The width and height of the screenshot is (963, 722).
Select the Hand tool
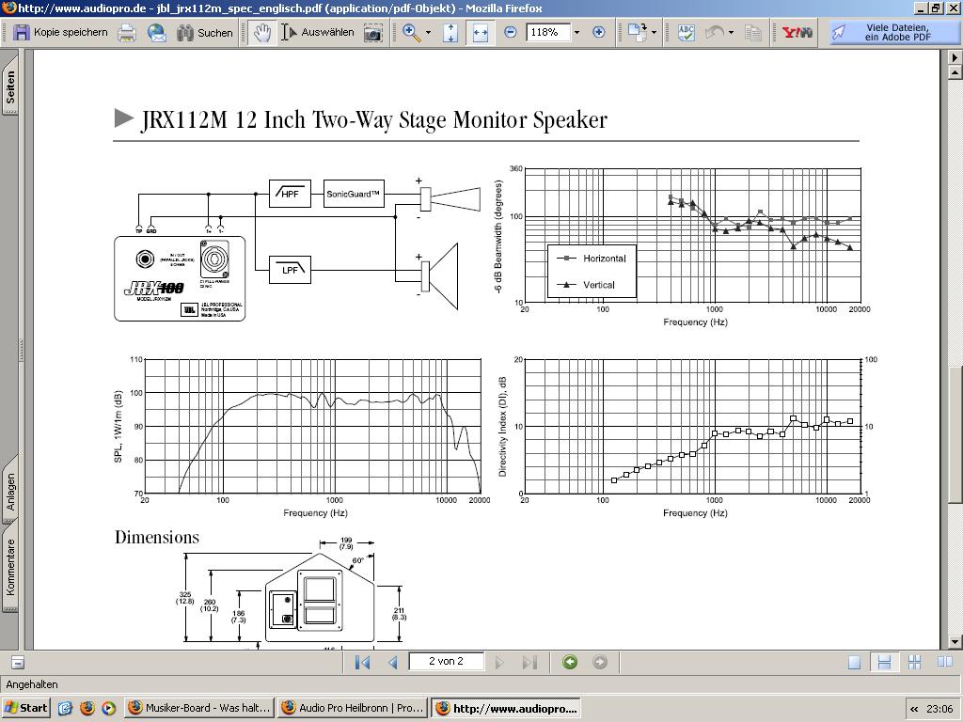coord(262,33)
